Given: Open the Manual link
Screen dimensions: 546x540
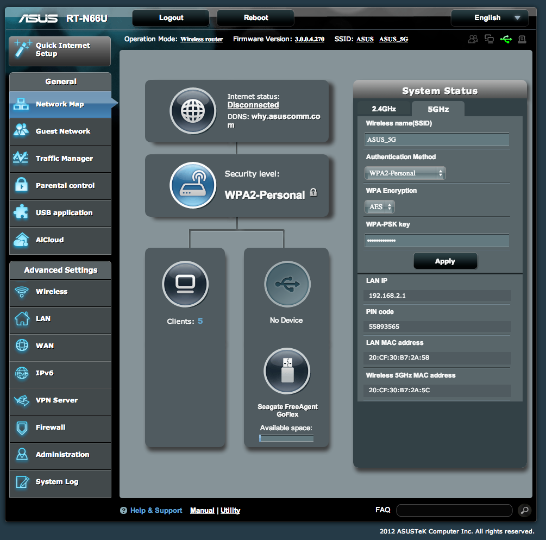Looking at the screenshot, I should (202, 511).
